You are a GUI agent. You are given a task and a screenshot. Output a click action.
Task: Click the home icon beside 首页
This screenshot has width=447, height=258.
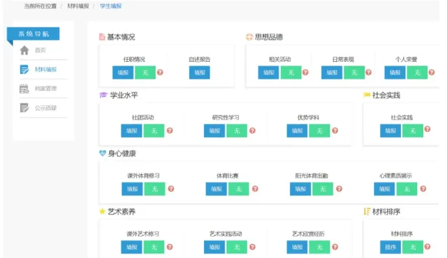click(25, 50)
